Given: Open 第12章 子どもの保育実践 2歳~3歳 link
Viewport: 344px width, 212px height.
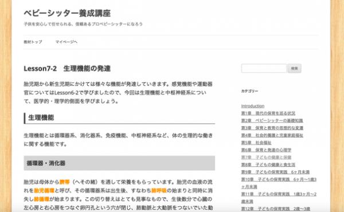Looking at the screenshot, I should pyautogui.click(x=276, y=209).
